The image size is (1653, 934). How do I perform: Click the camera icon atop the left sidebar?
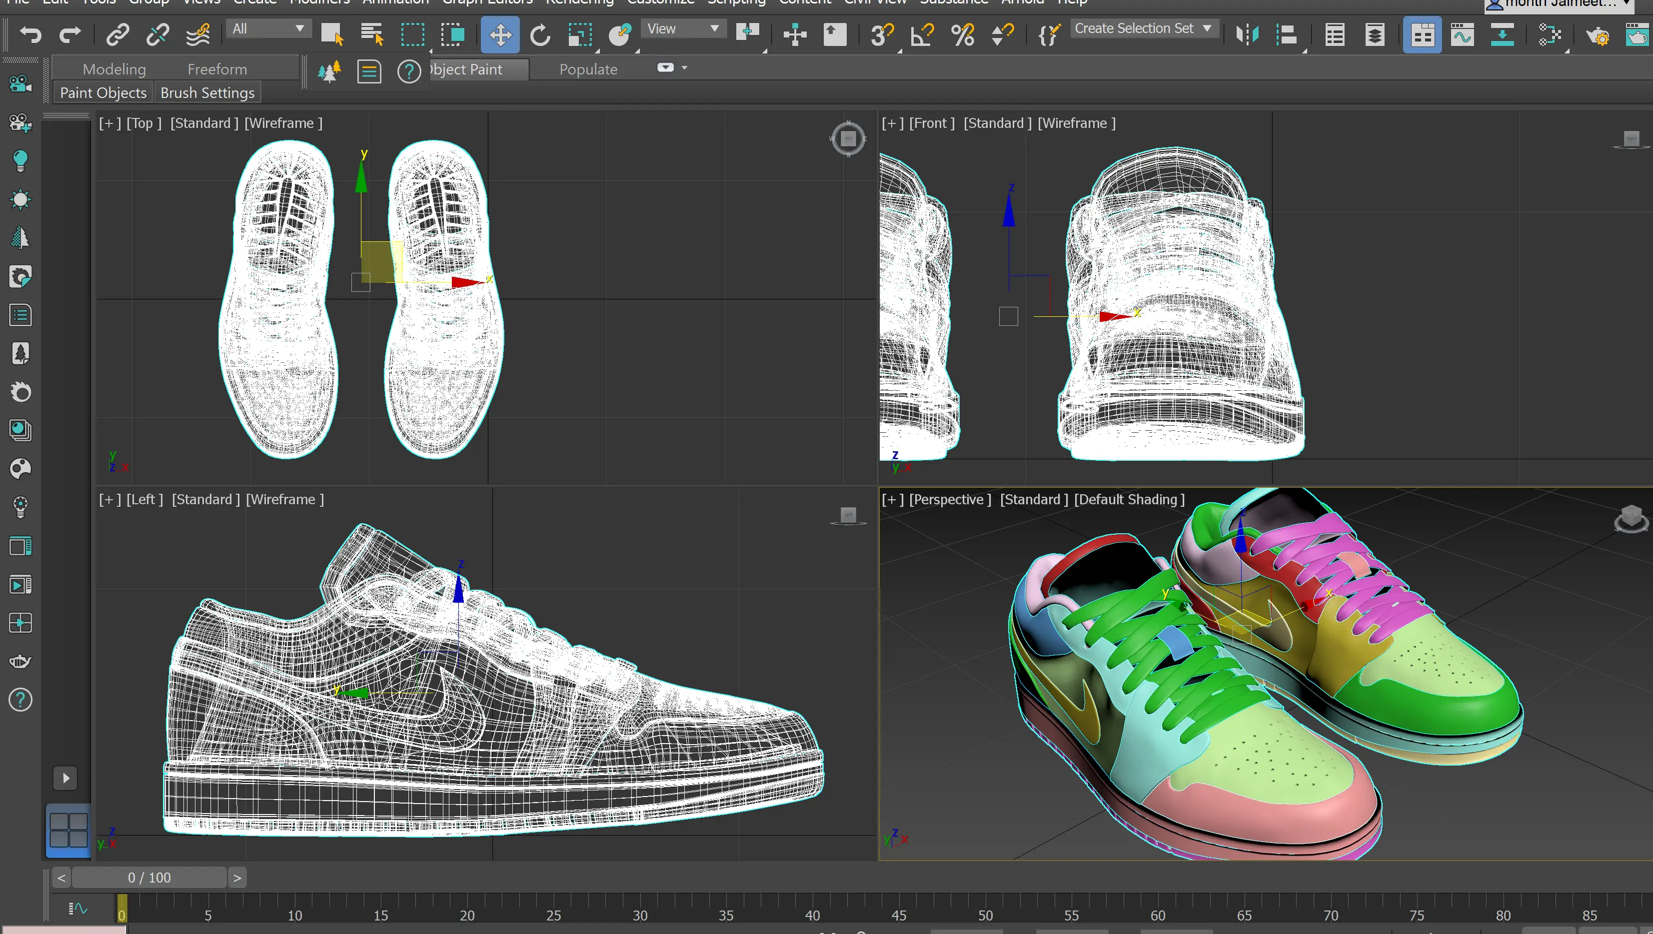pyautogui.click(x=20, y=83)
